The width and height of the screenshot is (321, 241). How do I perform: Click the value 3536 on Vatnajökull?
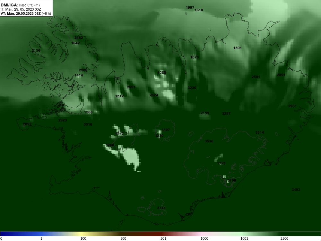(x=209, y=141)
